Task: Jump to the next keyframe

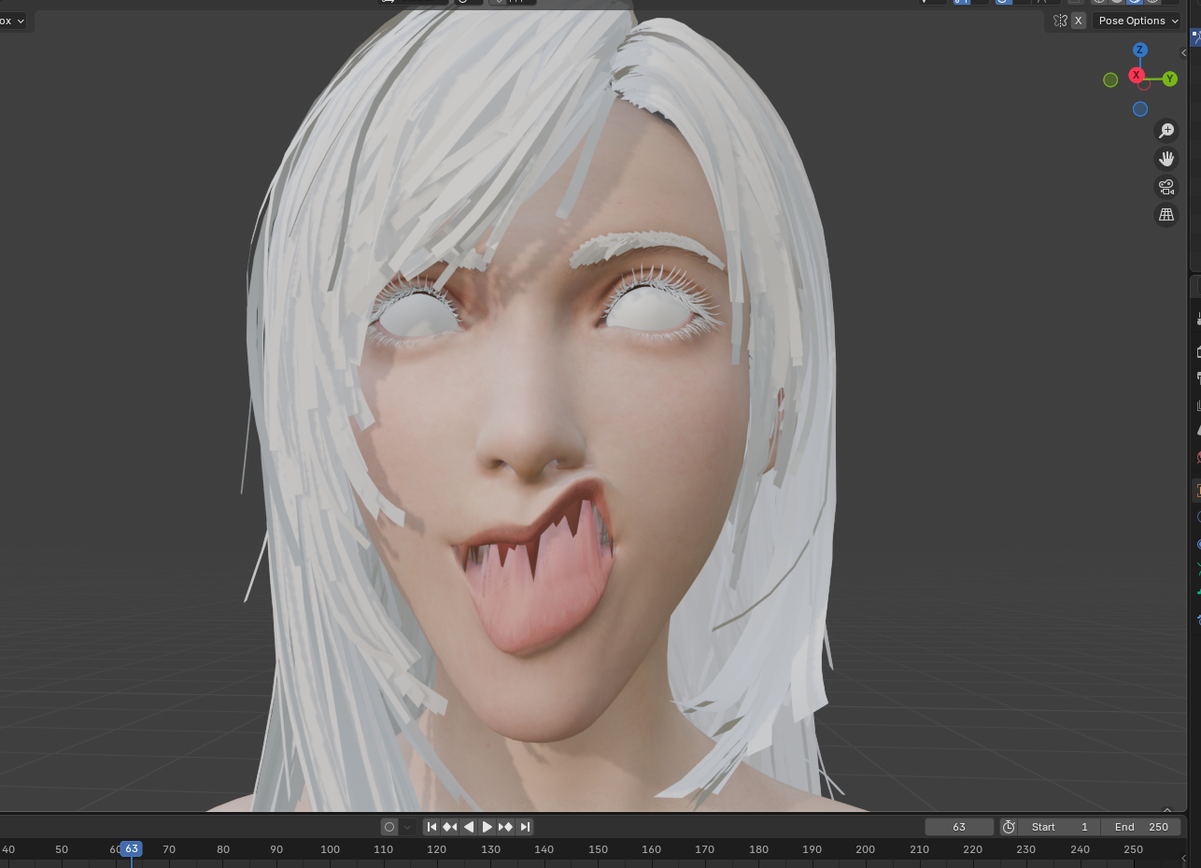Action: tap(506, 827)
